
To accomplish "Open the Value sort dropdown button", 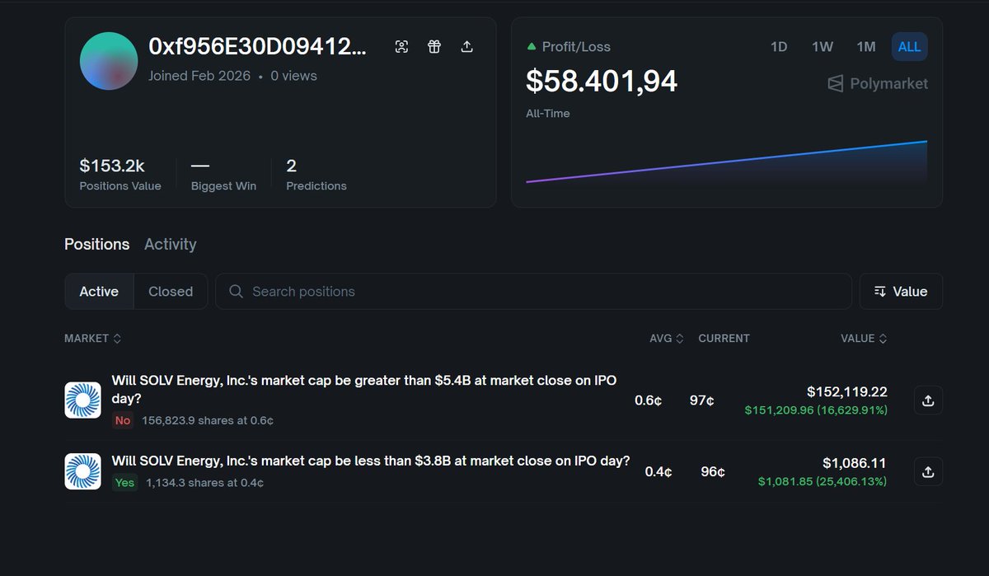I will pos(901,292).
